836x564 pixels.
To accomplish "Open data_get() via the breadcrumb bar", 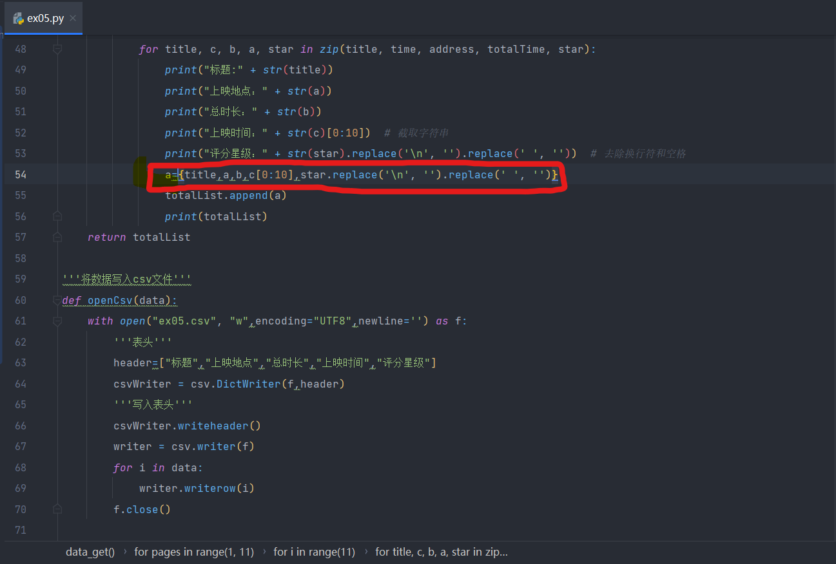I will (90, 552).
